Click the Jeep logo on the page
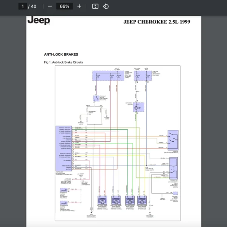 tap(38, 20)
